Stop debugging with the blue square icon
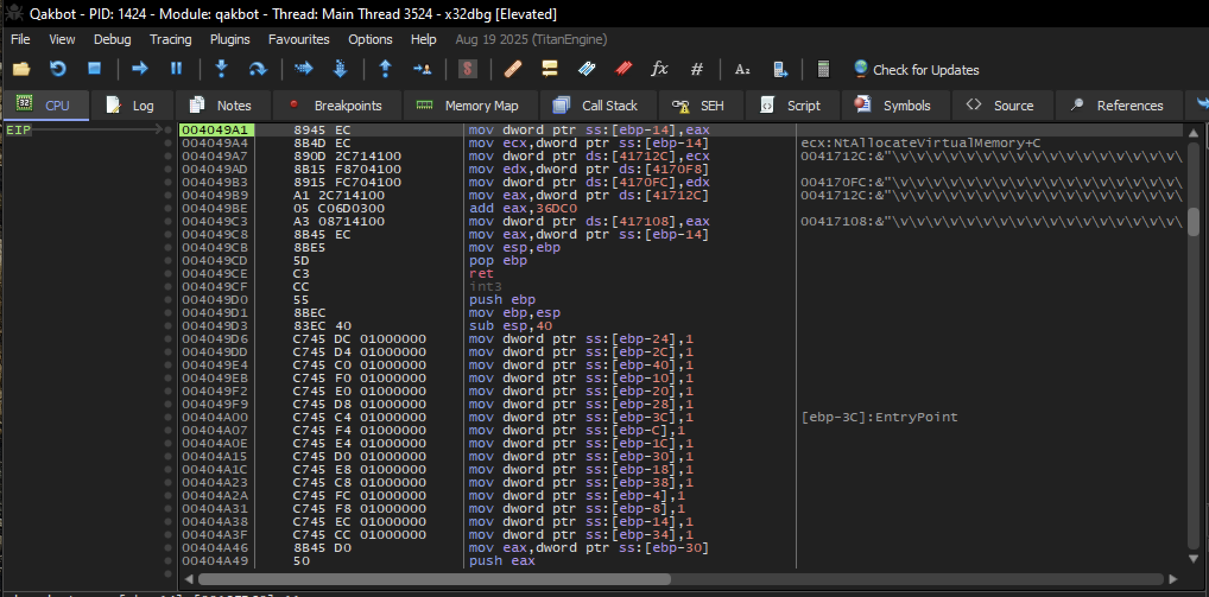1209x597 pixels. (94, 69)
